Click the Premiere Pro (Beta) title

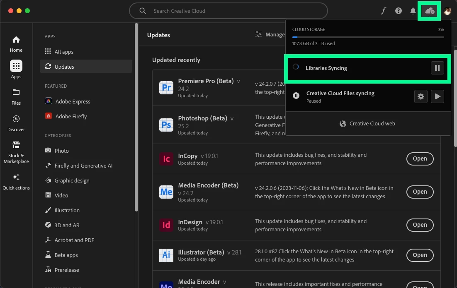click(206, 81)
